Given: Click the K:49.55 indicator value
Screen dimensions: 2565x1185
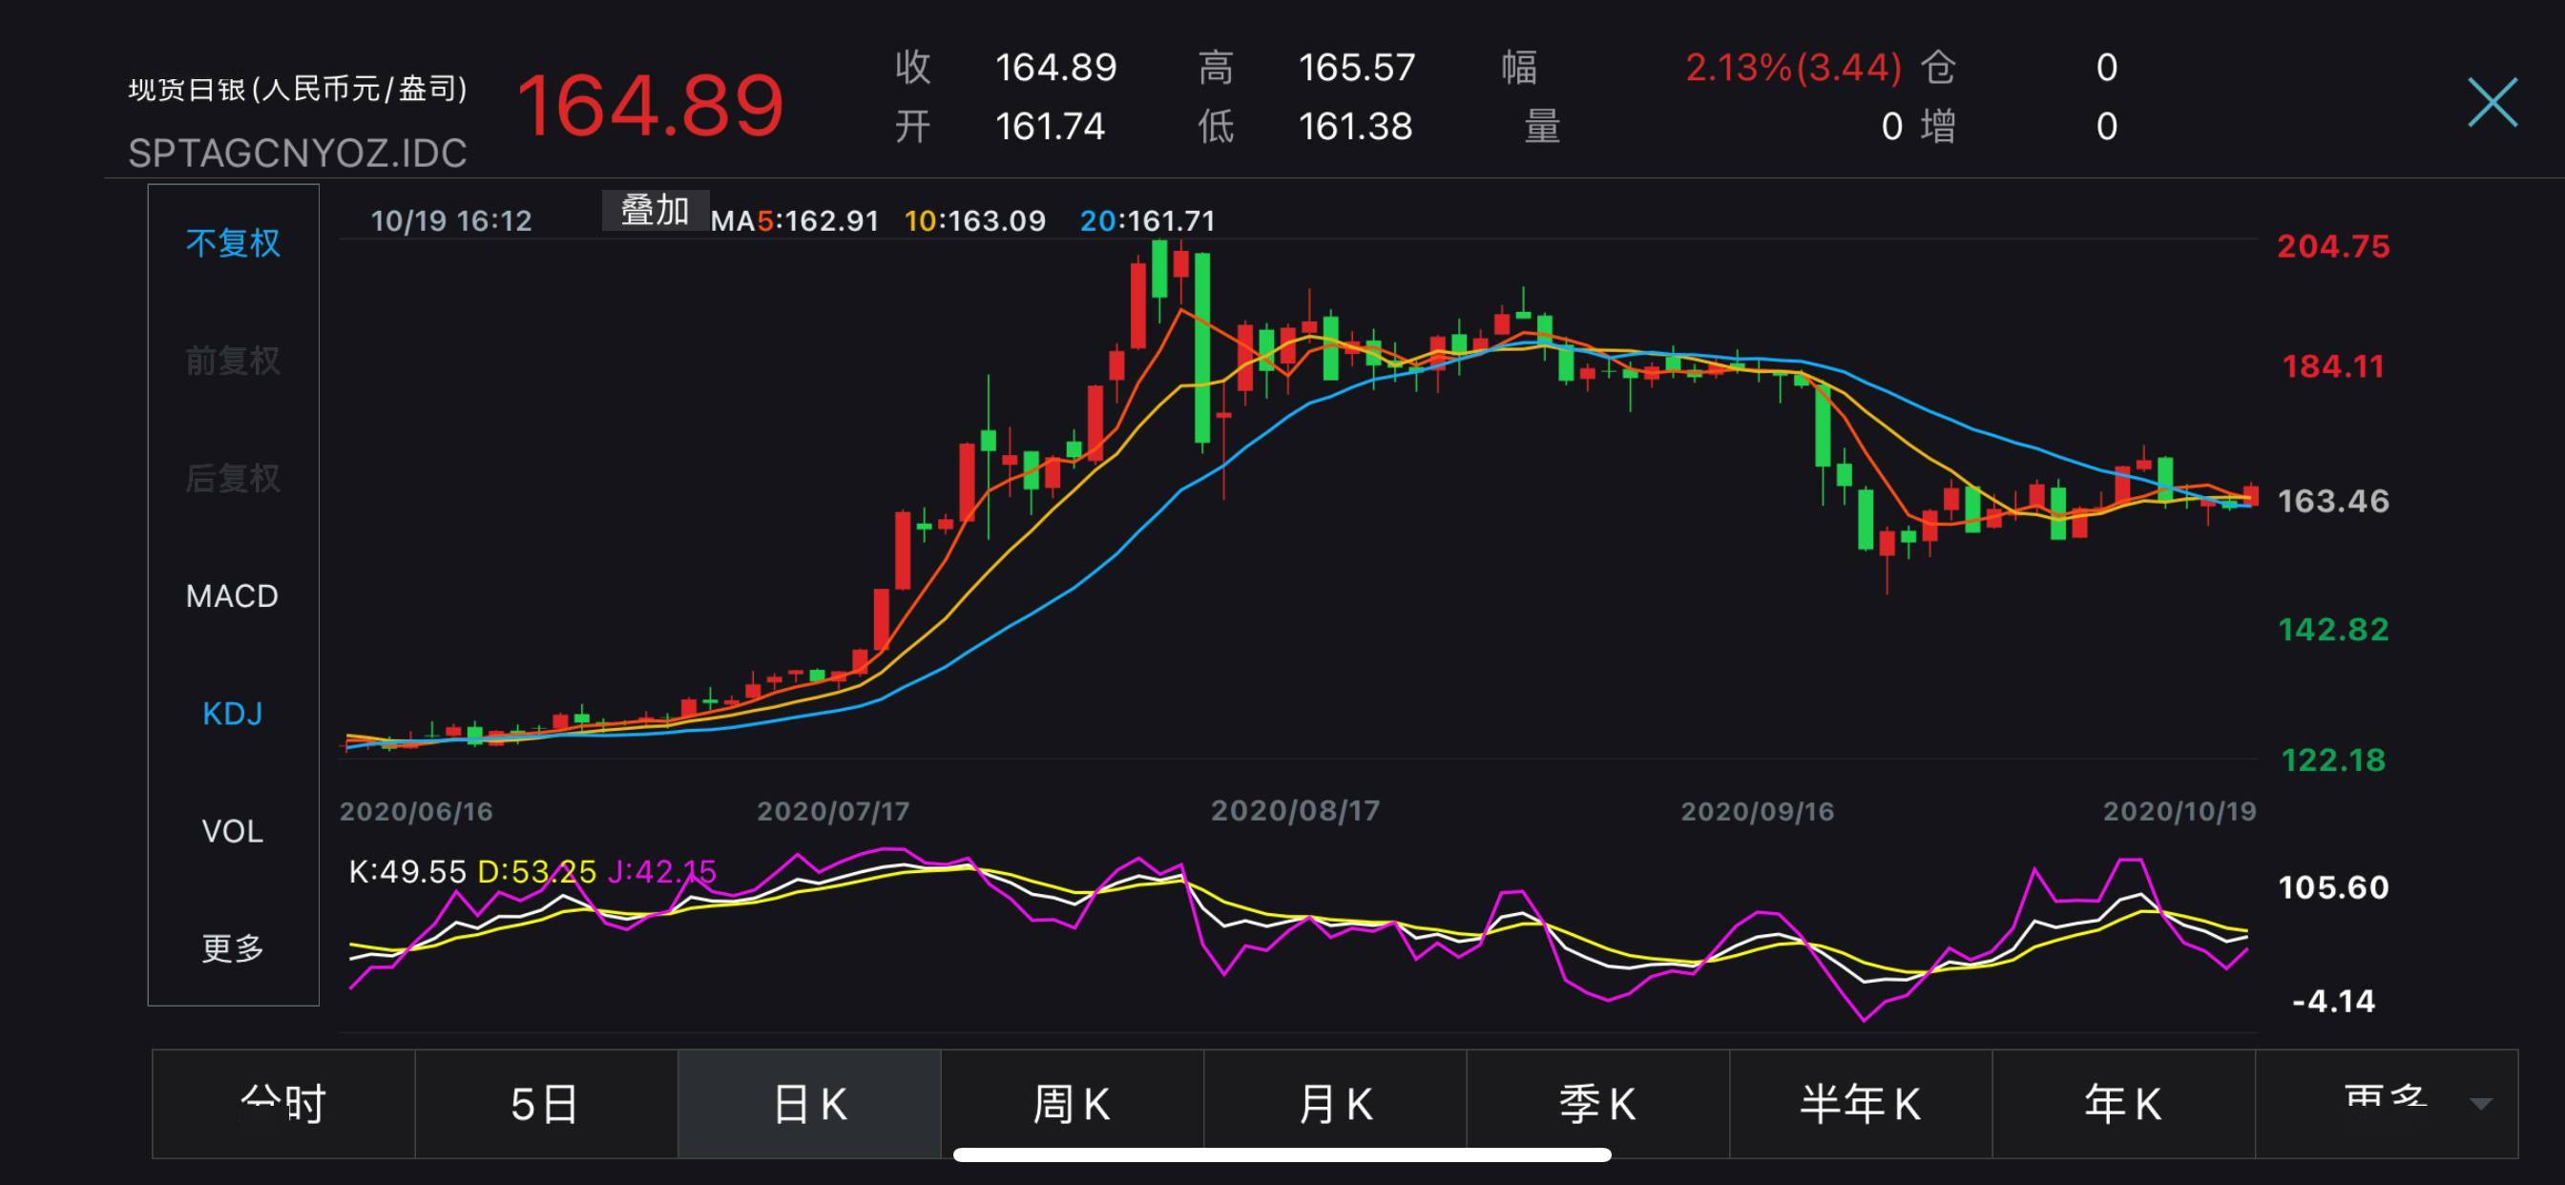Looking at the screenshot, I should point(407,871).
